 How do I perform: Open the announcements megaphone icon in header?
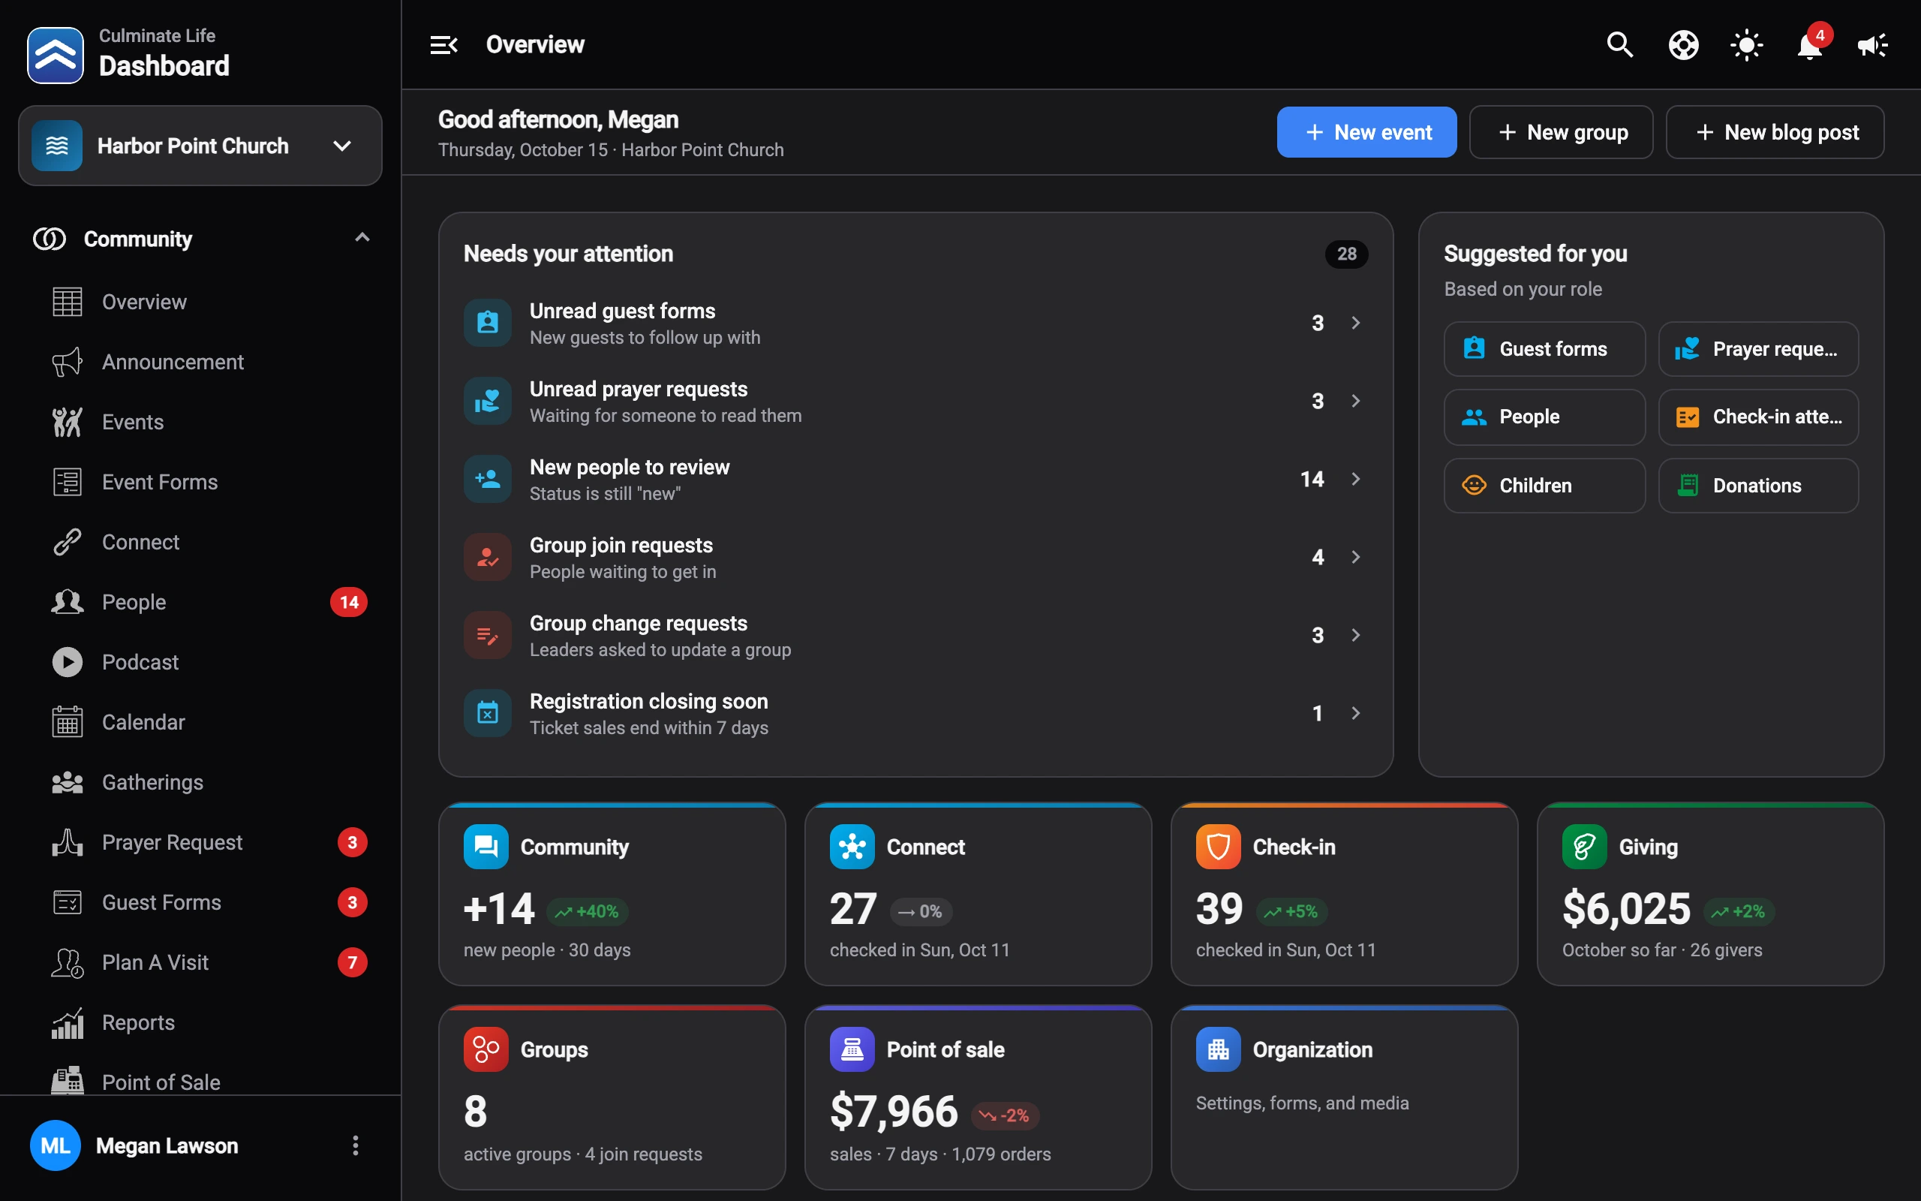click(1872, 44)
